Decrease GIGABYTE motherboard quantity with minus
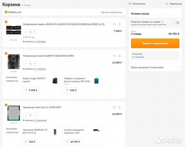This screenshot has width=185, height=147. point(26,64)
